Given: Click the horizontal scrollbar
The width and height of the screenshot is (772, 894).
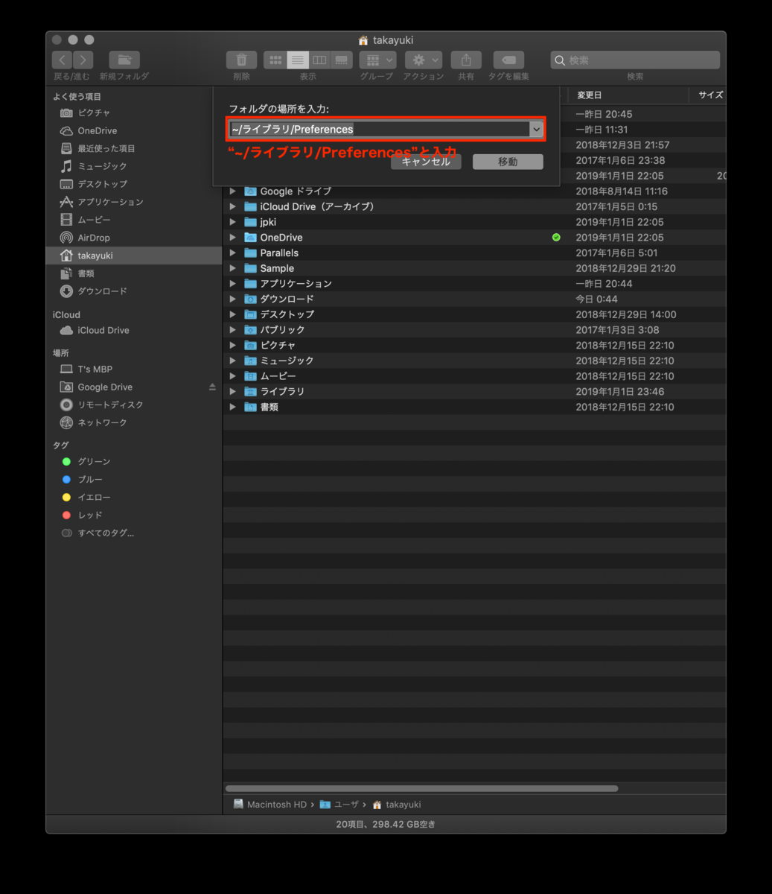Looking at the screenshot, I should click(421, 788).
